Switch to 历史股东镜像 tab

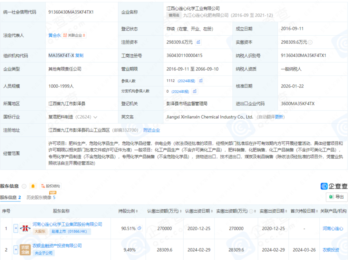(38, 198)
